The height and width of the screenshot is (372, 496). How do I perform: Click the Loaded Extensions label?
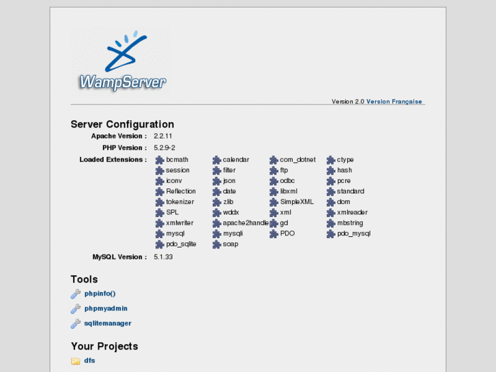click(113, 160)
